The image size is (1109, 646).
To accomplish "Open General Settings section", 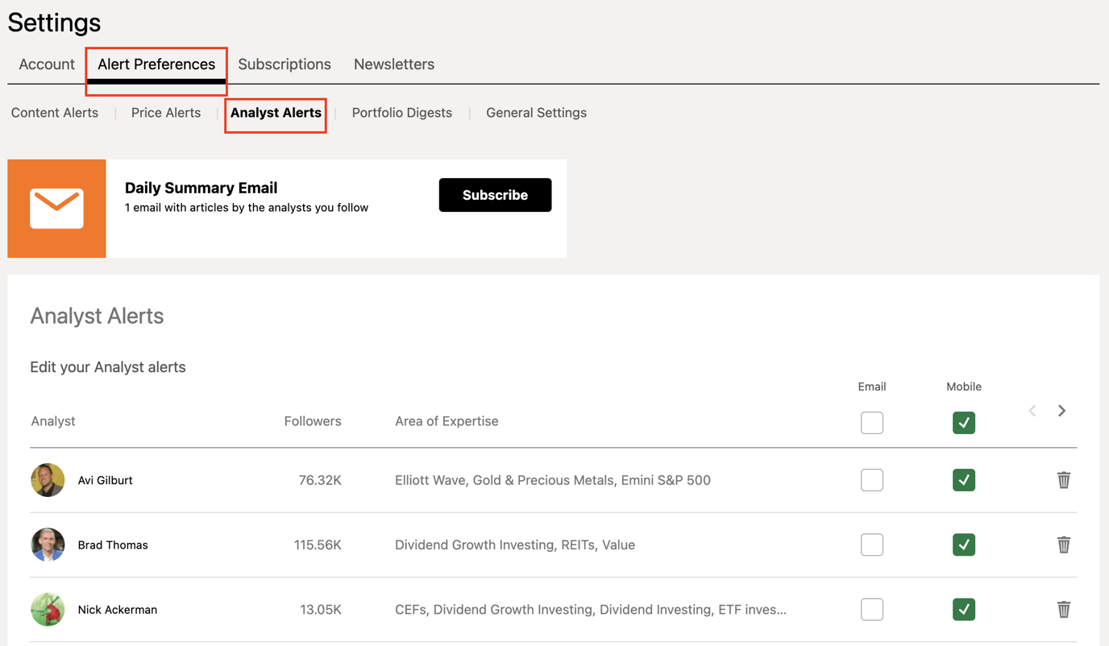I will tap(536, 113).
